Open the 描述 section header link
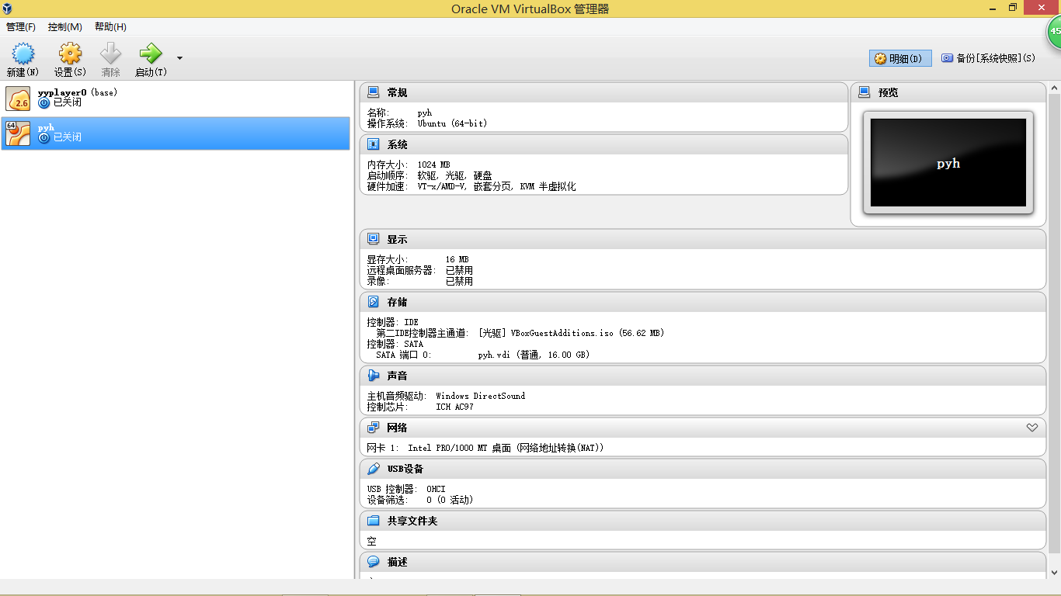The width and height of the screenshot is (1061, 596). click(x=397, y=562)
